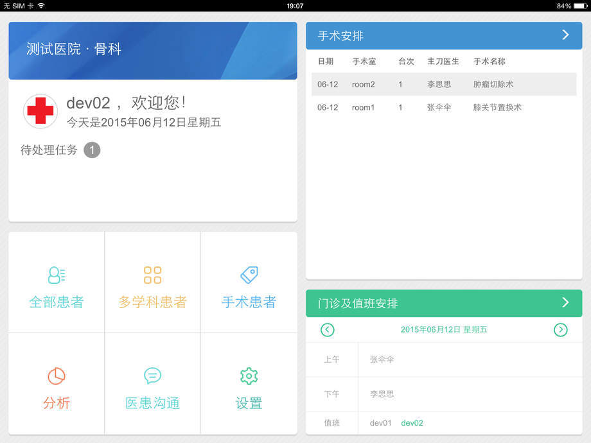Tap the 上午 shift label

click(x=331, y=360)
